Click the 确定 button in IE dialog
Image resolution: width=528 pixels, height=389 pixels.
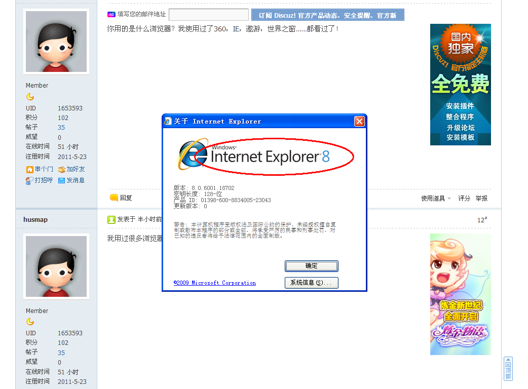coord(312,266)
